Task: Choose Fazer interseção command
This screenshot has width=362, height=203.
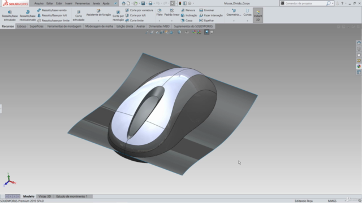Action: 211,15
